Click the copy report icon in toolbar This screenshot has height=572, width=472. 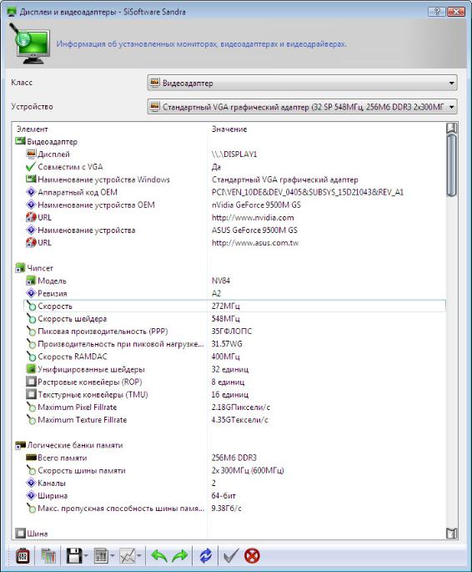(x=48, y=556)
